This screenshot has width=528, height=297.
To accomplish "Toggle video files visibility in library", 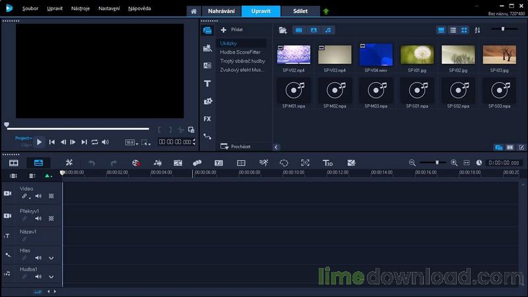I will tap(298, 30).
